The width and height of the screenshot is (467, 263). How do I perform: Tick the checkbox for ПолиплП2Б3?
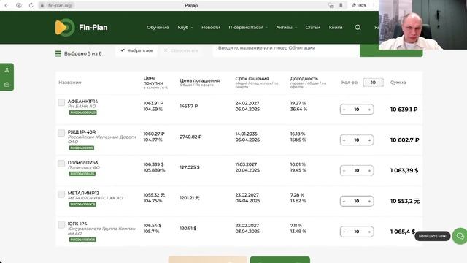click(61, 164)
